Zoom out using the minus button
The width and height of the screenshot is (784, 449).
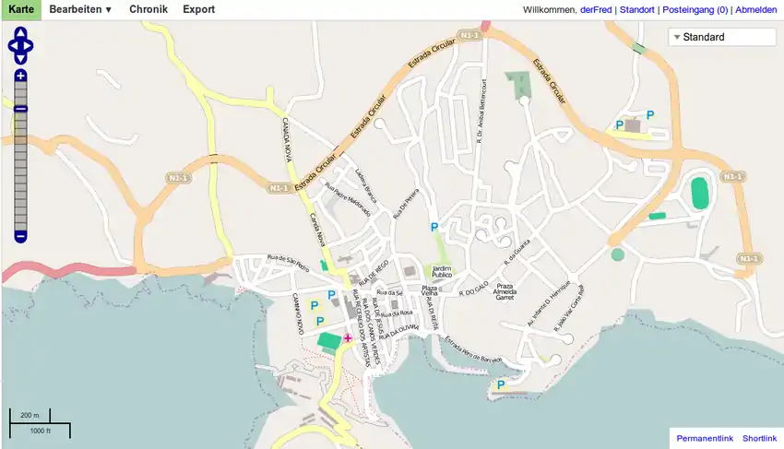(20, 237)
